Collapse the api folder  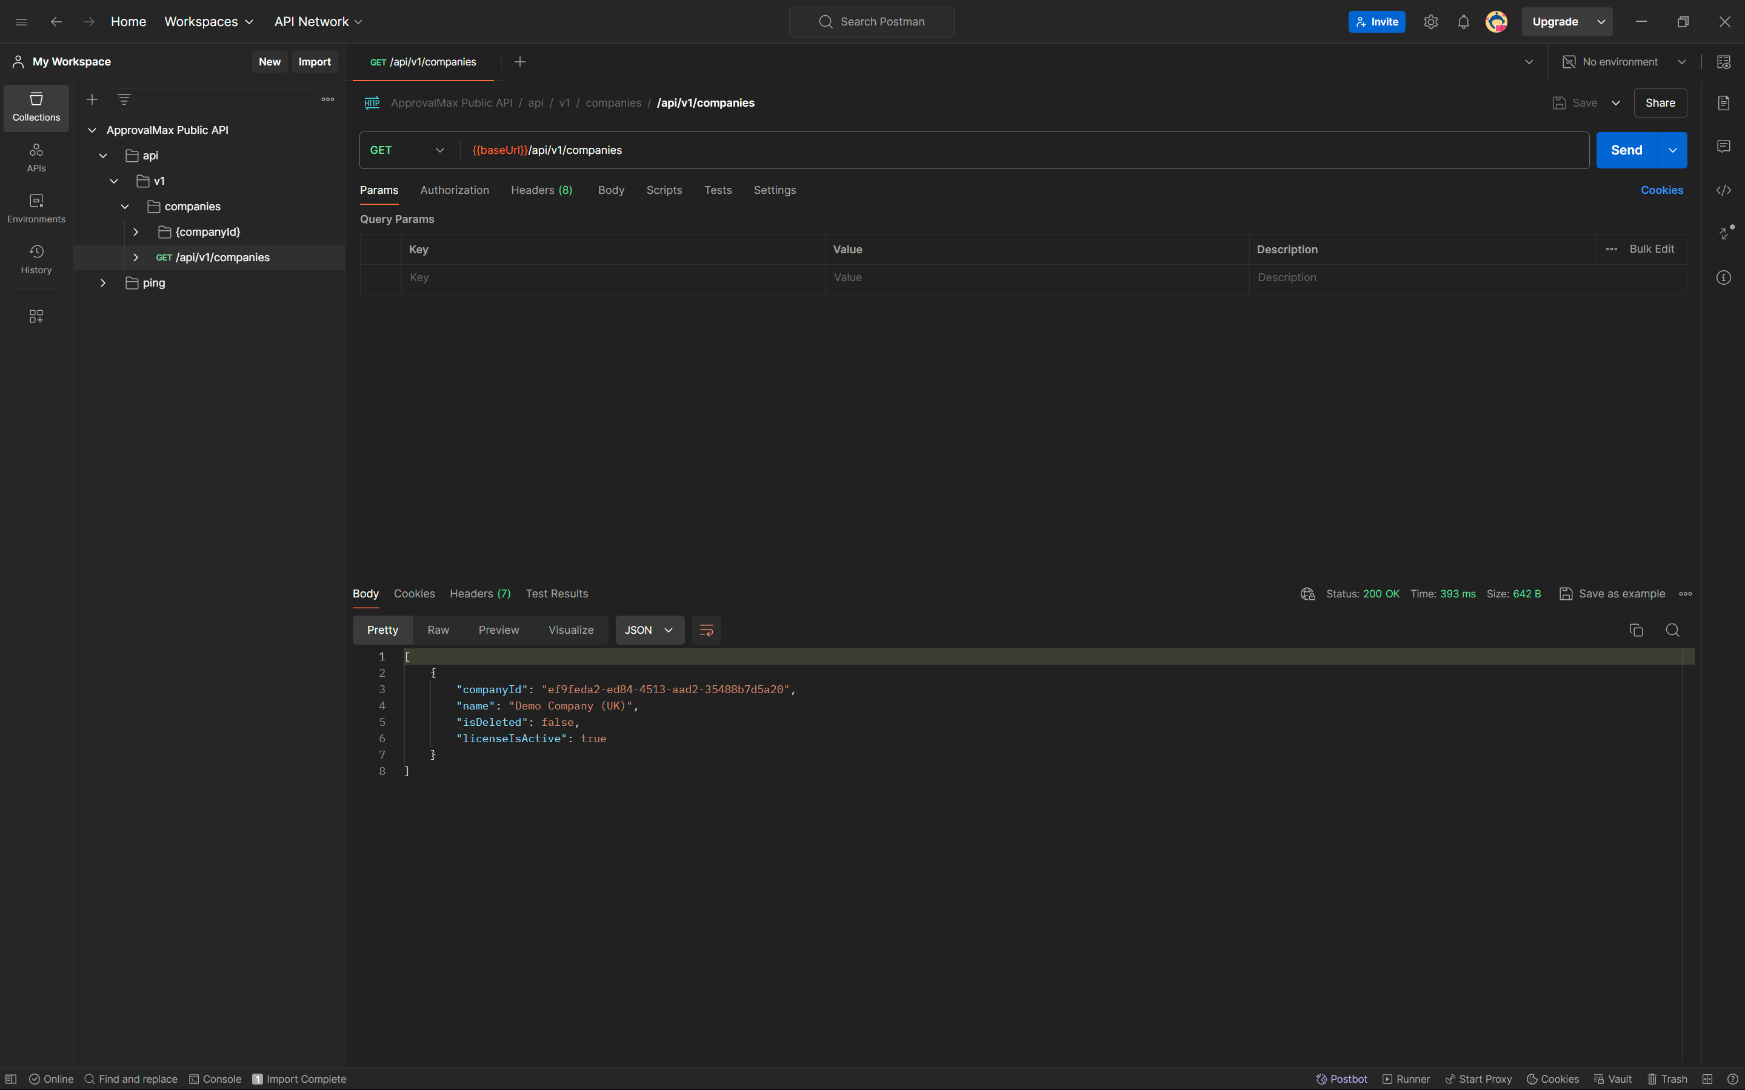103,156
